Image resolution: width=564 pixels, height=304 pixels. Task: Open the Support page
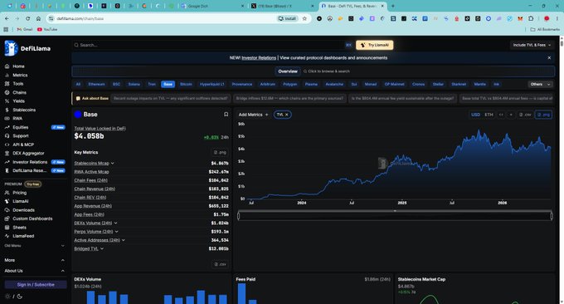(x=17, y=135)
